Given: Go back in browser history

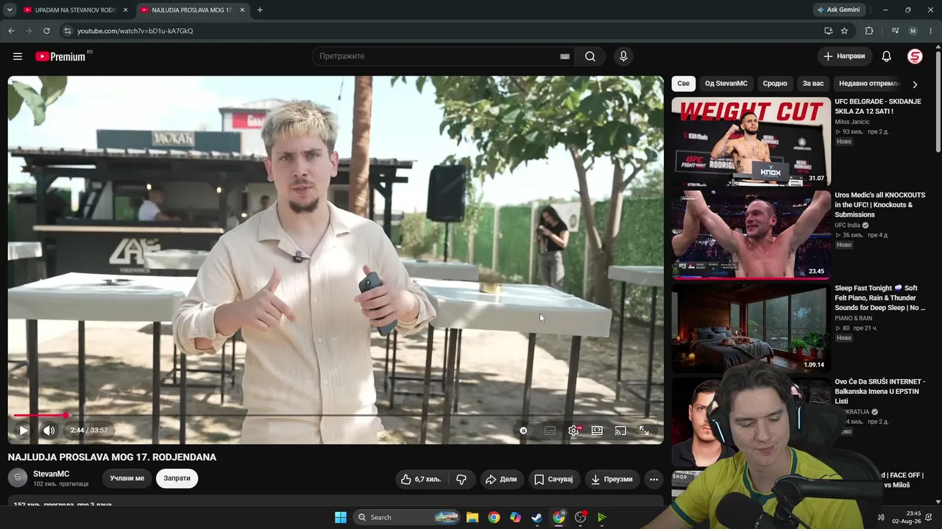Looking at the screenshot, I should 11,31.
